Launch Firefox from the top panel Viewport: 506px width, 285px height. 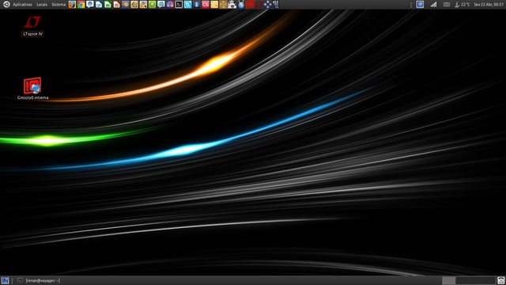72,5
